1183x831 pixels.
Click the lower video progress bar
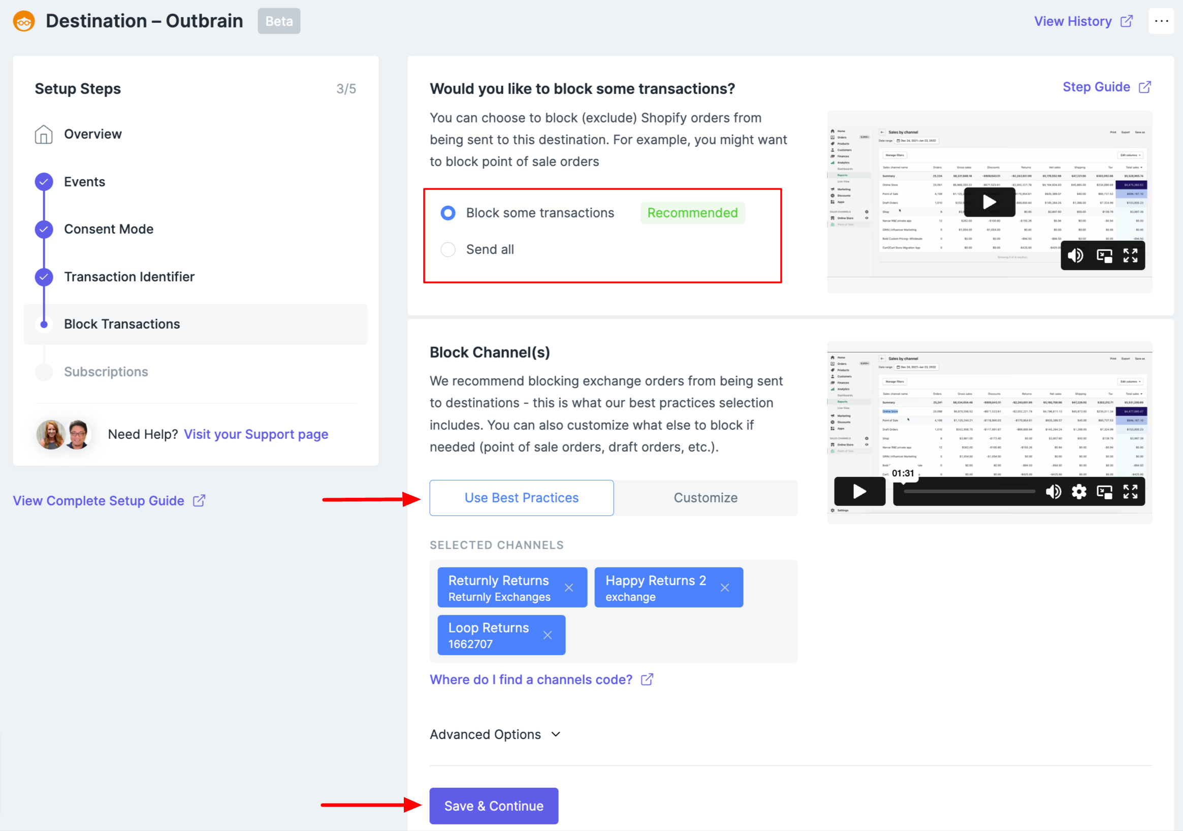point(969,492)
